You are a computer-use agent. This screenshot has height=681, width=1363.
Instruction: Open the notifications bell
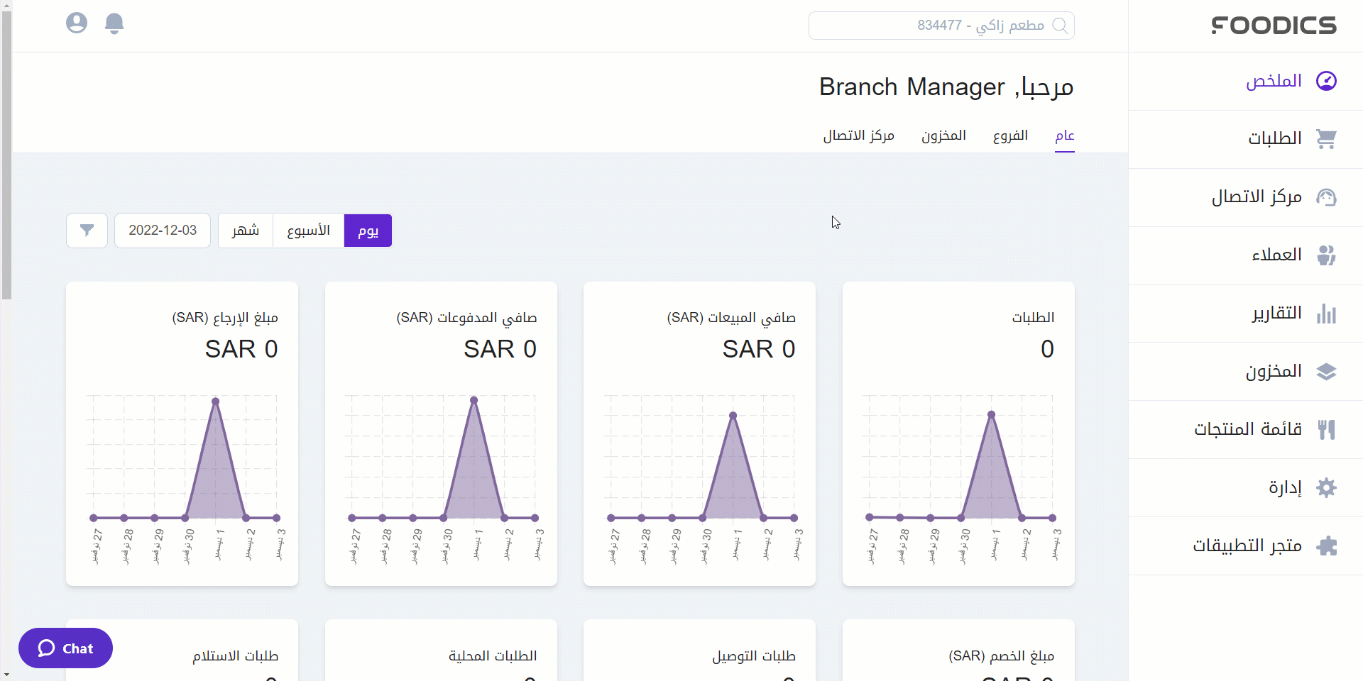pyautogui.click(x=114, y=23)
